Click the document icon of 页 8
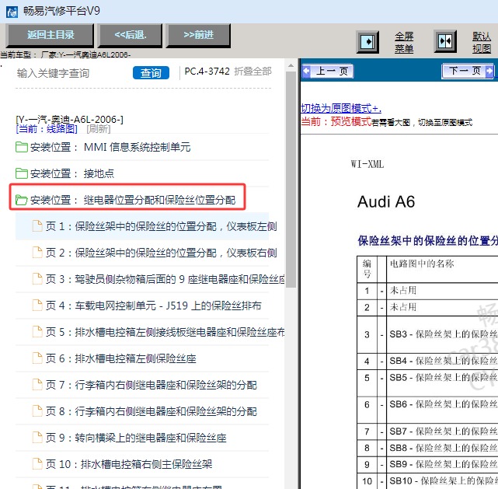498x489 pixels. (37, 410)
